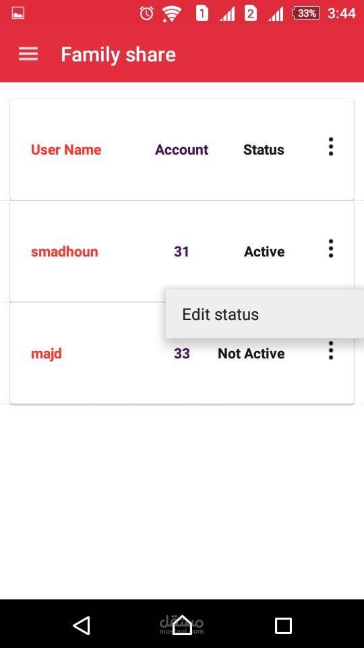Click account number 31
364x648 pixels.
tap(181, 251)
